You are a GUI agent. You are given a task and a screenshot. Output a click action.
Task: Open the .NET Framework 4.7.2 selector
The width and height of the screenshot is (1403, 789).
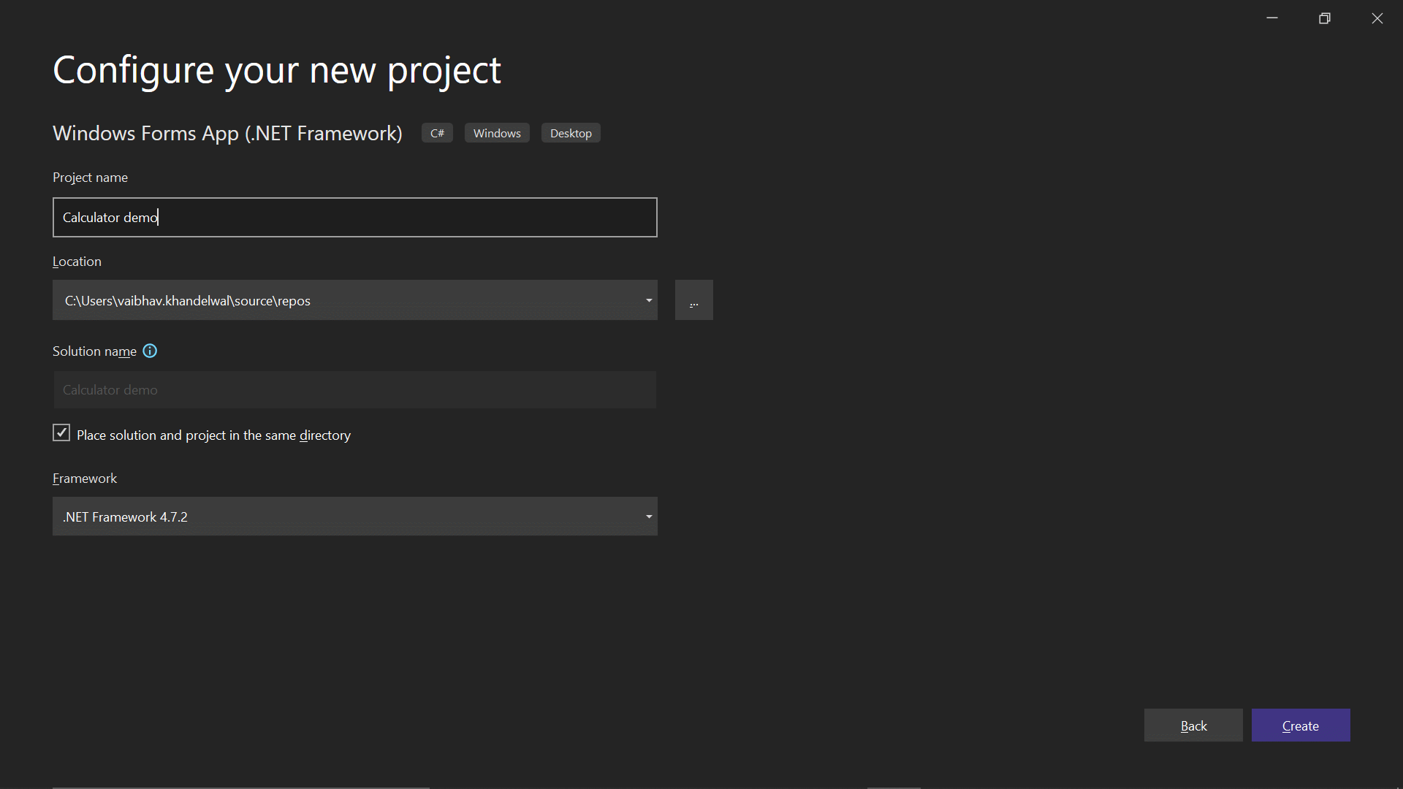coord(354,517)
